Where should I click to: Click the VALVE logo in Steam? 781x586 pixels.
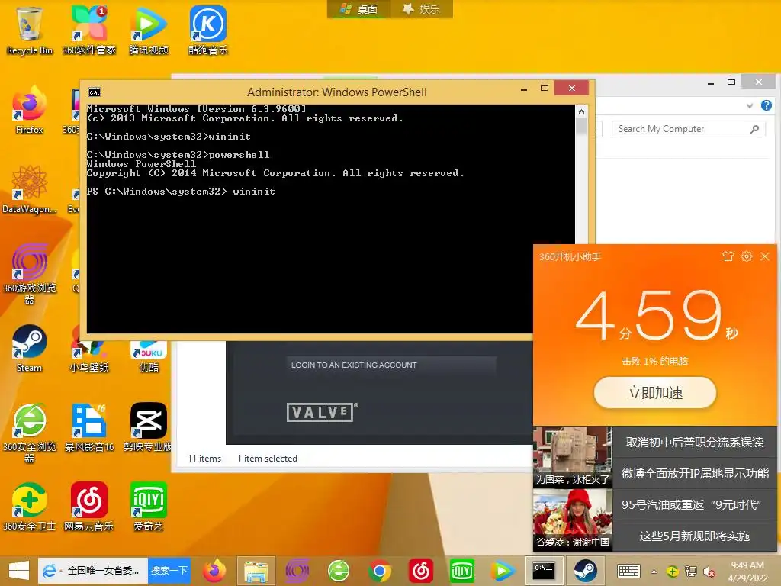click(322, 412)
